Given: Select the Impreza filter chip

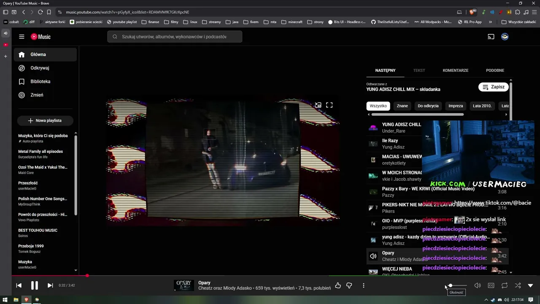Looking at the screenshot, I should pyautogui.click(x=456, y=106).
